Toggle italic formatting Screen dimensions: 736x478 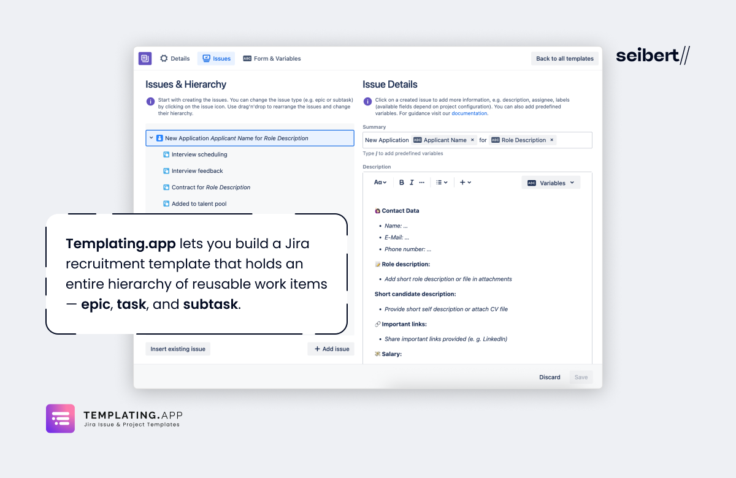coord(412,183)
